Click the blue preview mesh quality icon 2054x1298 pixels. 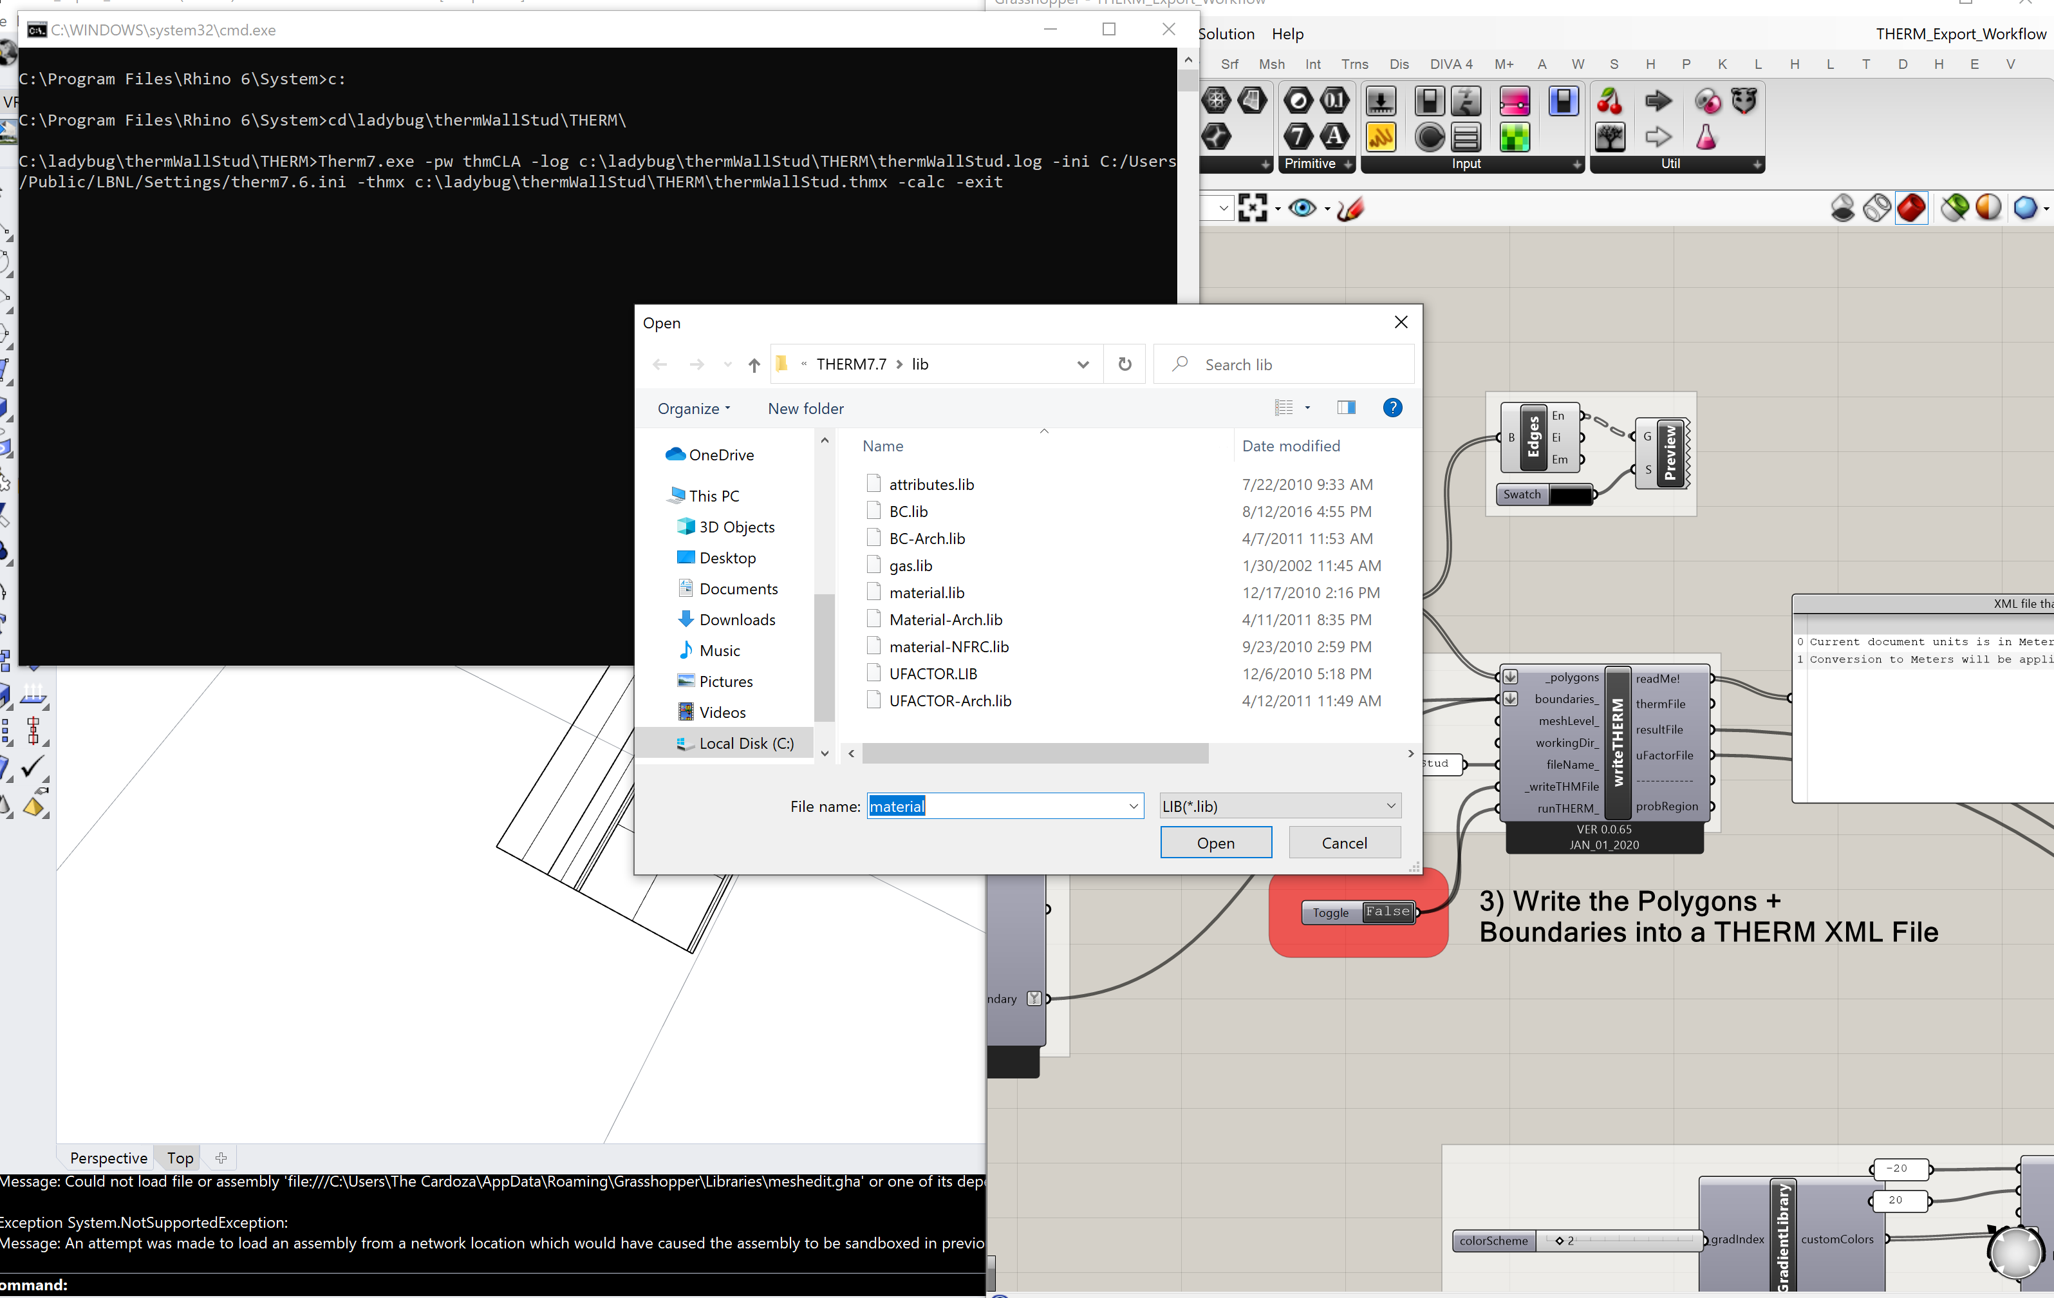(2026, 207)
